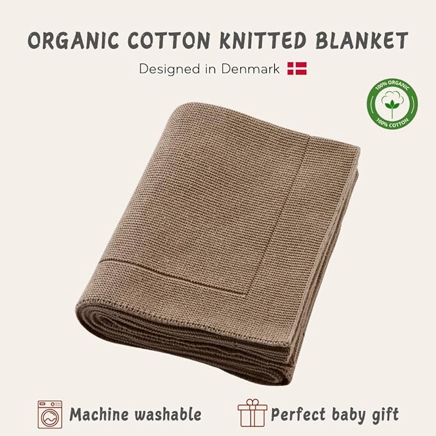Click the word "COTTON" in the headline
The image size is (436, 436).
coord(169,40)
